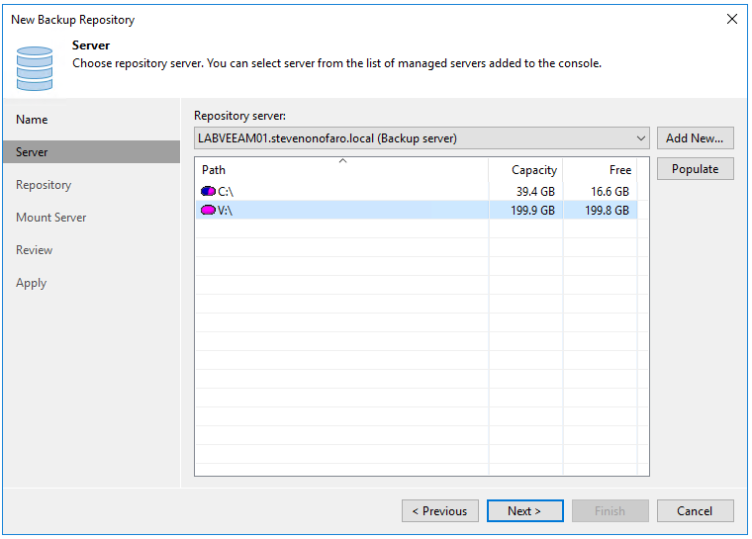
Task: Close the New Backup Repository dialog
Action: click(x=732, y=19)
